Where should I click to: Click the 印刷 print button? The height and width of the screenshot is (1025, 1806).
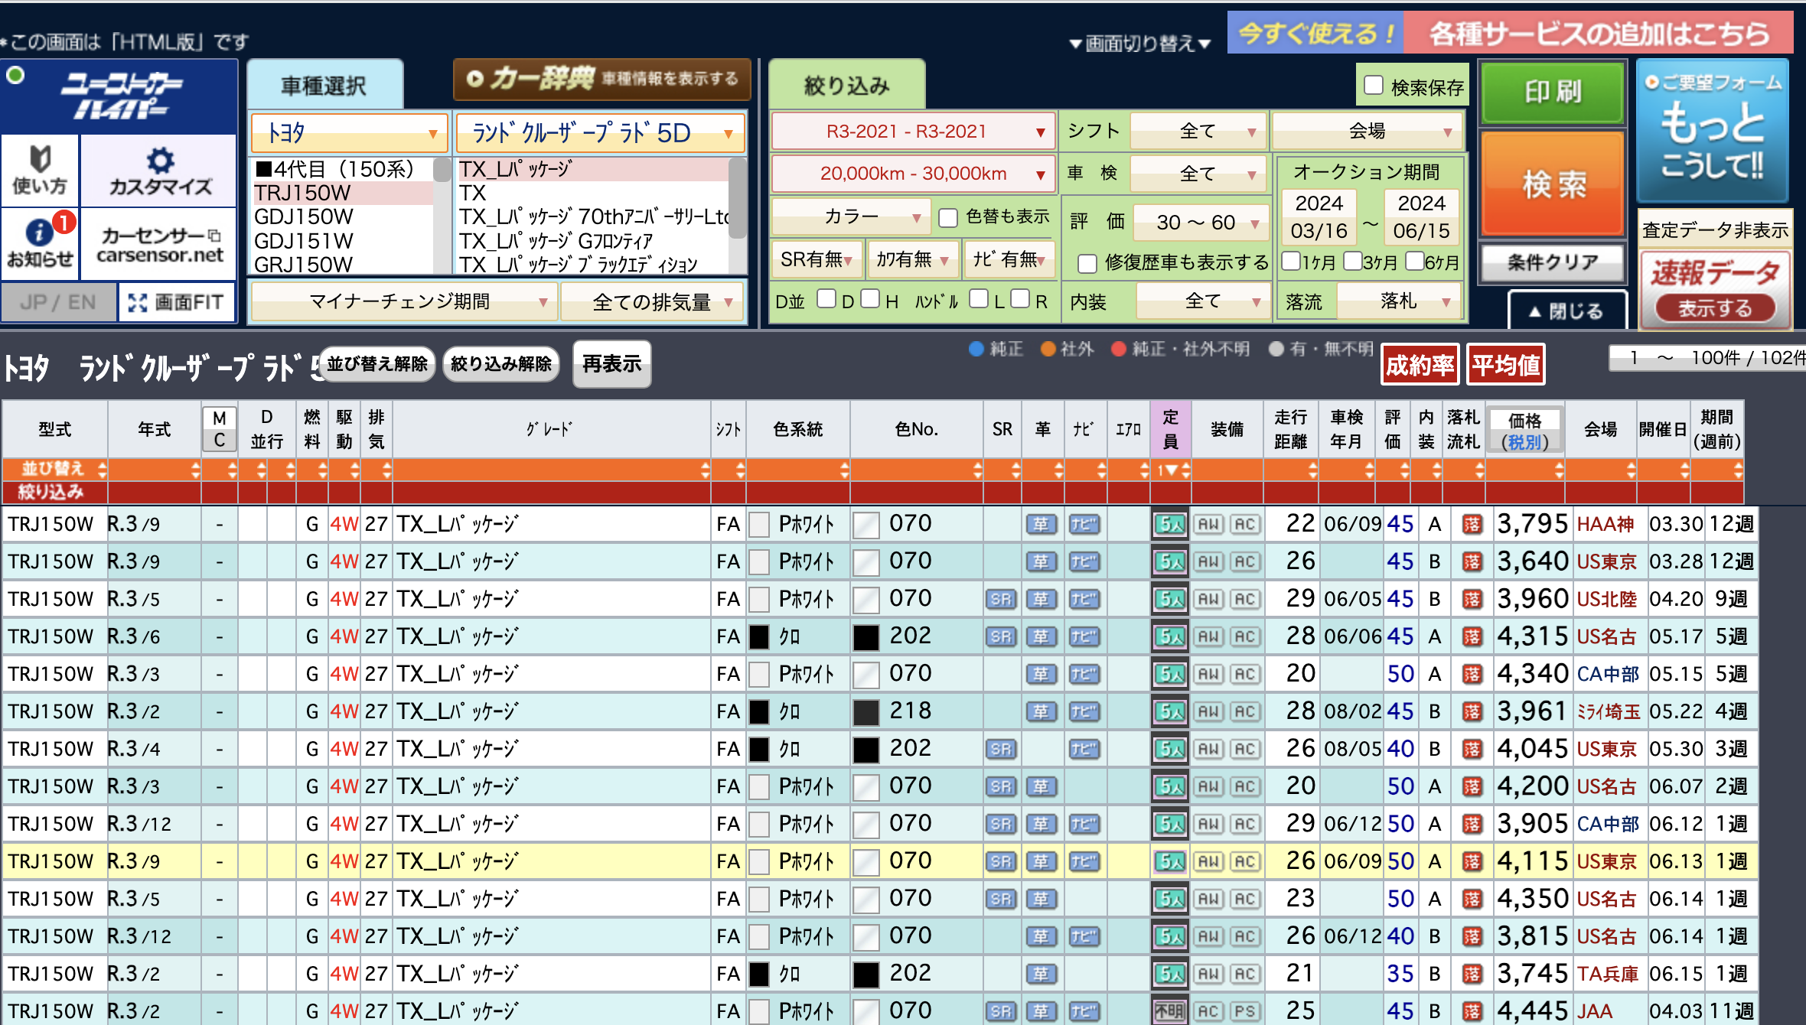point(1553,93)
